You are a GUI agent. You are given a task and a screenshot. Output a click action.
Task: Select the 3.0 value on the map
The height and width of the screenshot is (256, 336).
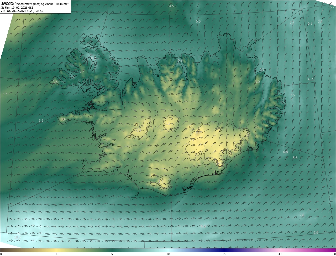pos(257,82)
